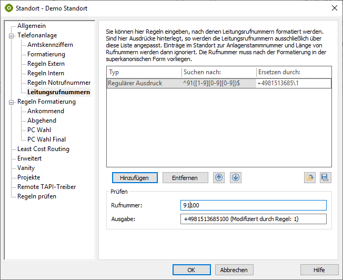Open the Allgemein settings page
This screenshot has height=280, width=343.
click(x=31, y=26)
